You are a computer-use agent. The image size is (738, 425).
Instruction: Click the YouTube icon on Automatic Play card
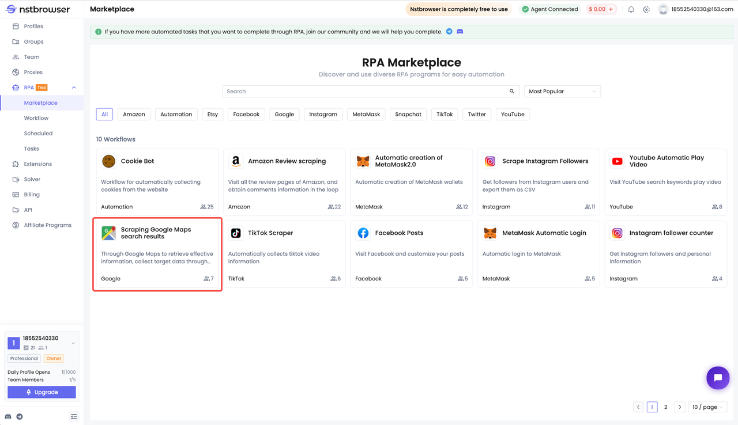617,161
